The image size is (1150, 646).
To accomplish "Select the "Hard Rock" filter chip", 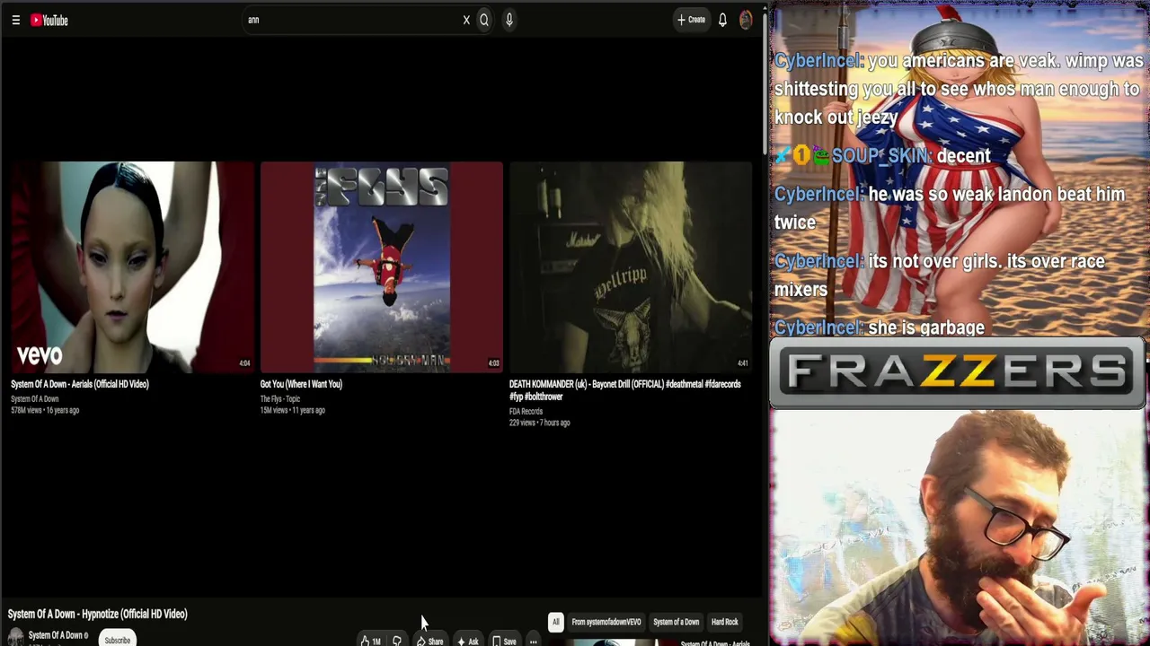I will [724, 622].
